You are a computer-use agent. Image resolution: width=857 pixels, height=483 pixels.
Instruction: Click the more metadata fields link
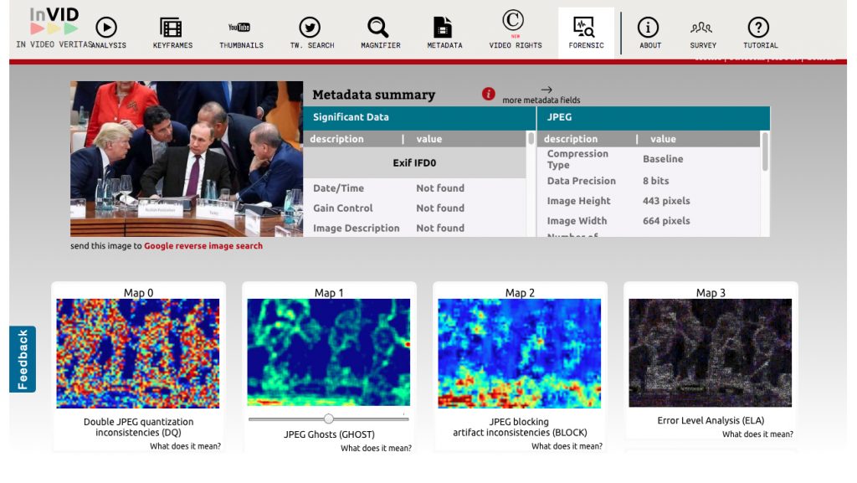click(541, 100)
